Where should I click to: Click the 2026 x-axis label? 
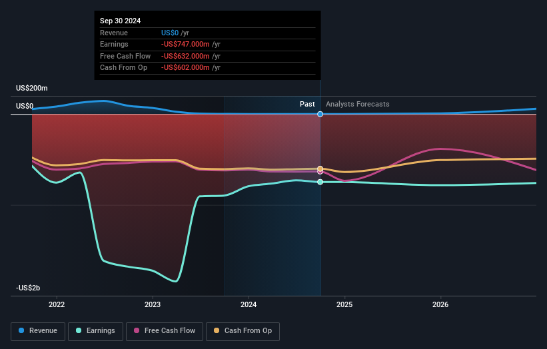[440, 304]
